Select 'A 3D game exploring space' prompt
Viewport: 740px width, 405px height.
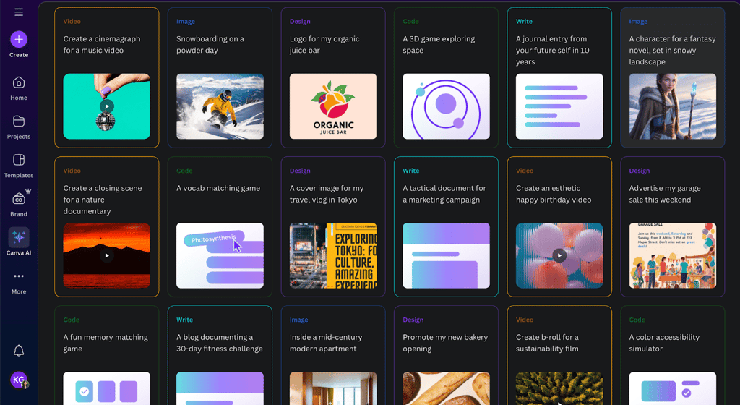[x=439, y=44]
